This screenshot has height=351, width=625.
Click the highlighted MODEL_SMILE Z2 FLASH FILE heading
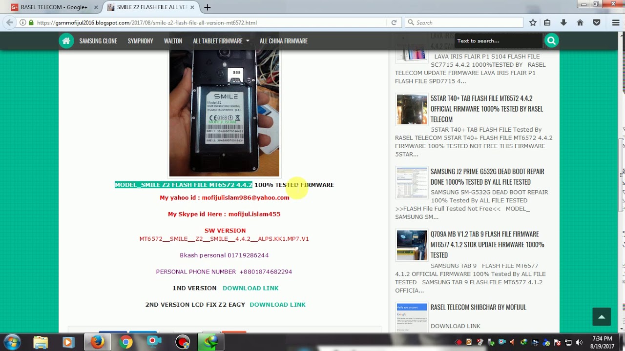[184, 185]
